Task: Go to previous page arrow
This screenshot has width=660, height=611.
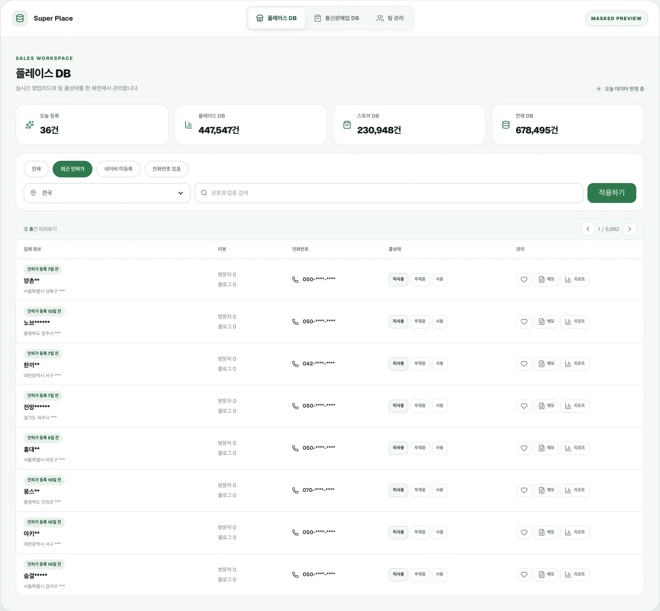Action: point(588,229)
